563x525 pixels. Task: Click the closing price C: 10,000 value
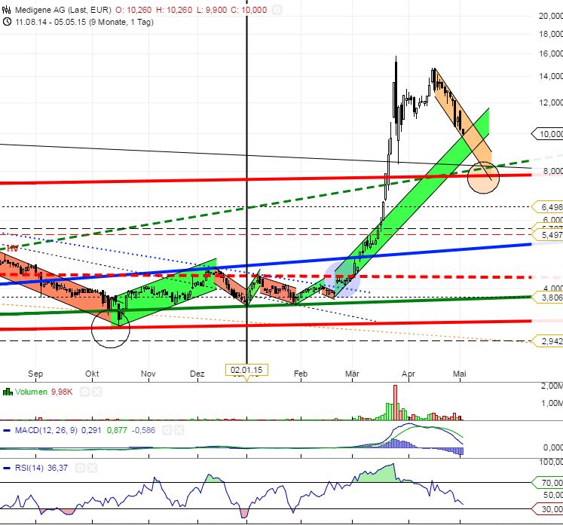click(249, 10)
